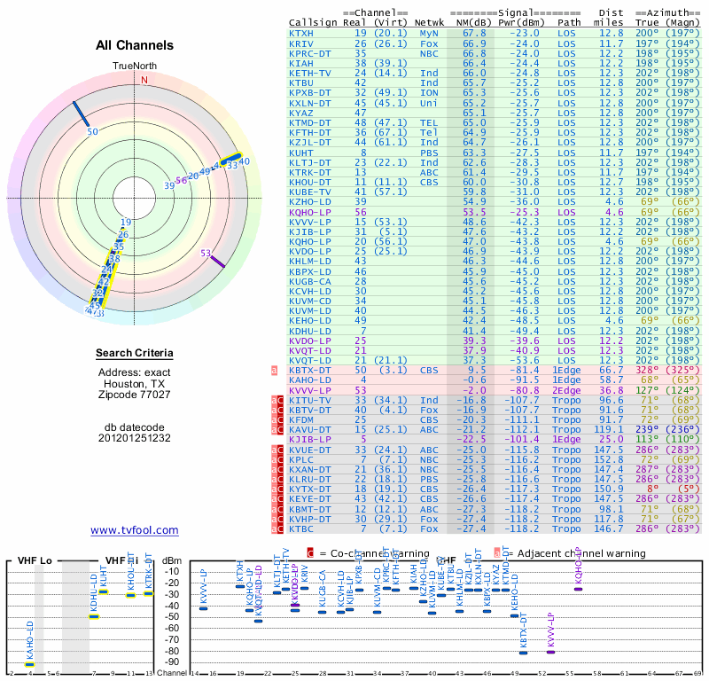The height and width of the screenshot is (681, 709).
Task: Click the co-channel warning legend swatch
Action: tap(309, 553)
